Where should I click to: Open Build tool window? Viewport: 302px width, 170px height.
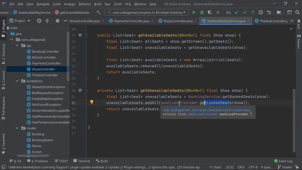coord(102,161)
